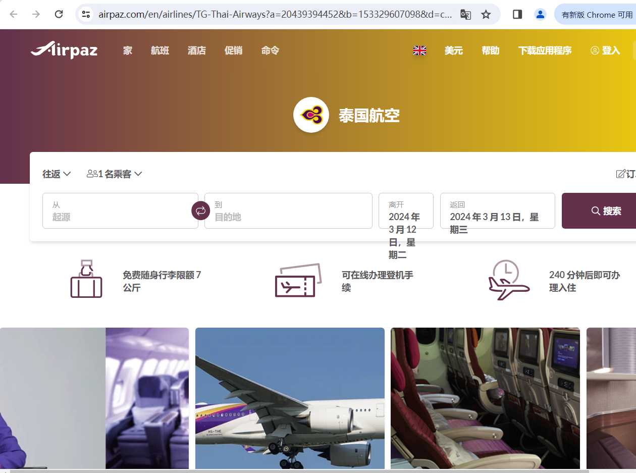
Task: Open the 家 home menu item
Action: click(x=128, y=50)
